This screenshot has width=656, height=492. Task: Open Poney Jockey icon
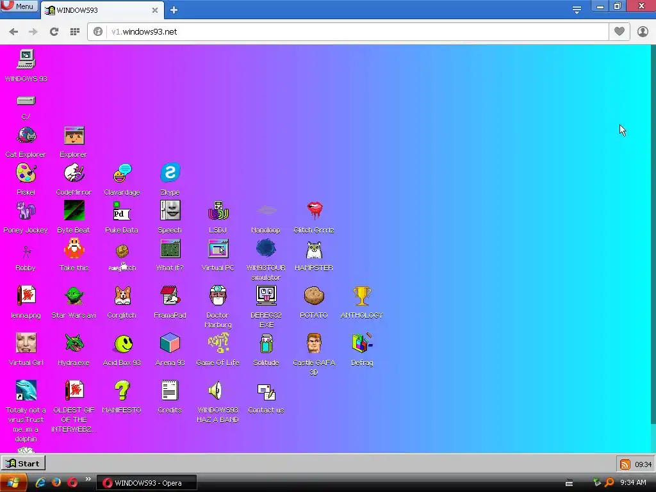(26, 211)
